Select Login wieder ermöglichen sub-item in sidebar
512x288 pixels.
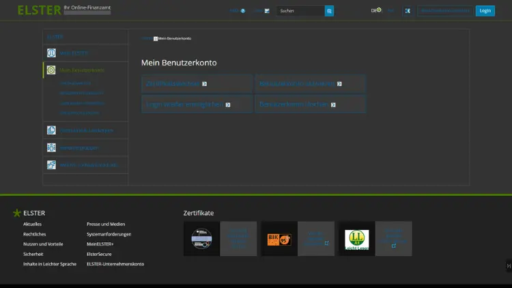tap(82, 103)
